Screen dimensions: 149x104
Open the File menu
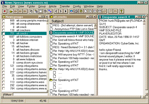[x=5, y=6]
